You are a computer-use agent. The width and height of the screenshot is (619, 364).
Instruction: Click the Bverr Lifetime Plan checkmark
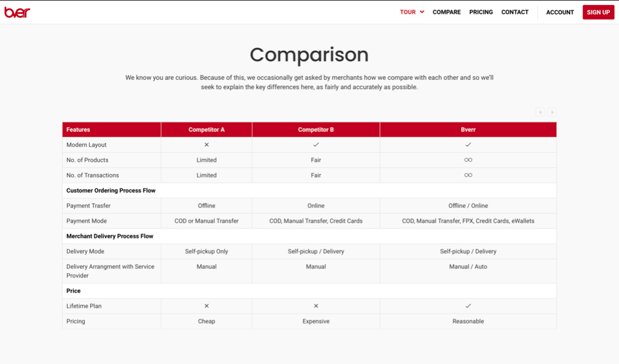tap(468, 306)
